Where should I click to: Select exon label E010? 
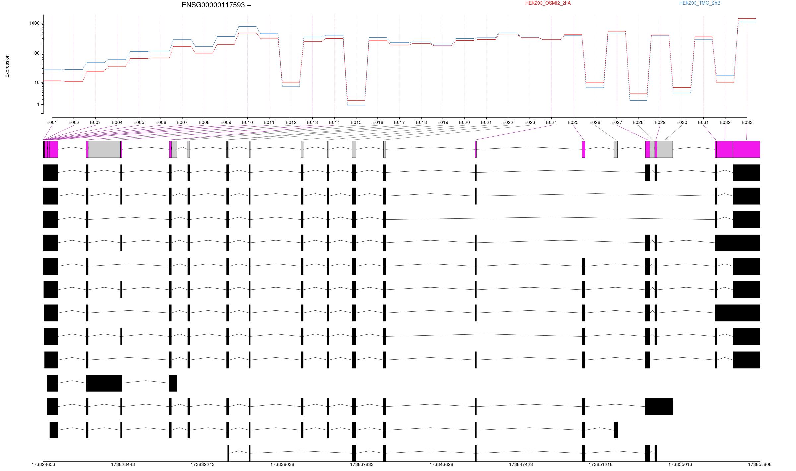247,122
